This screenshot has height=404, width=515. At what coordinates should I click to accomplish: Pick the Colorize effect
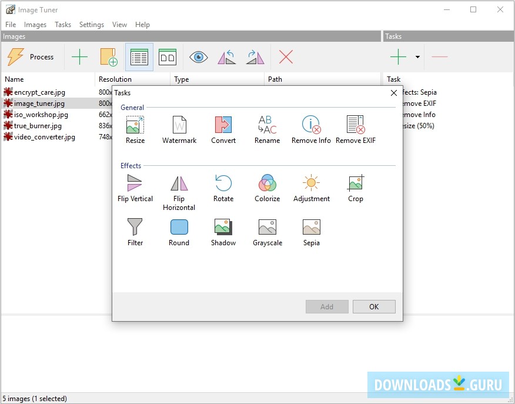pos(267,188)
